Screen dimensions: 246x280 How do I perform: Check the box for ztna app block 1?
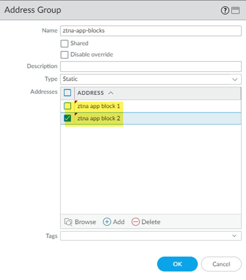click(x=67, y=106)
